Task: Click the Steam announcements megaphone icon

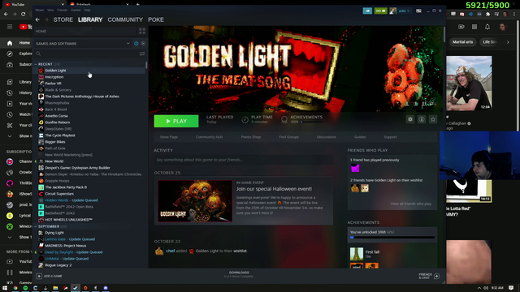Action: (367, 11)
